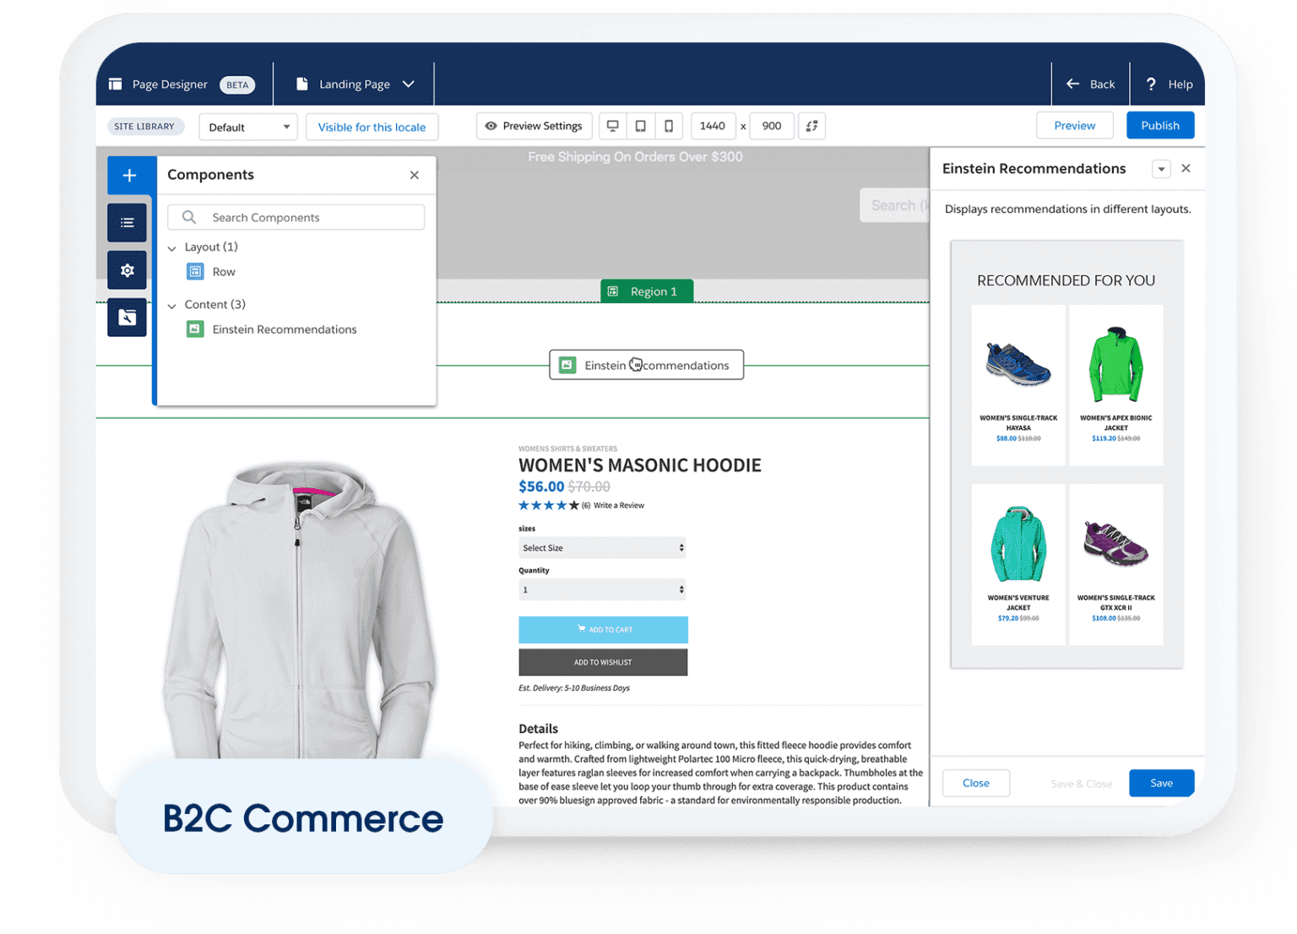Click the height field showing 900

(772, 126)
